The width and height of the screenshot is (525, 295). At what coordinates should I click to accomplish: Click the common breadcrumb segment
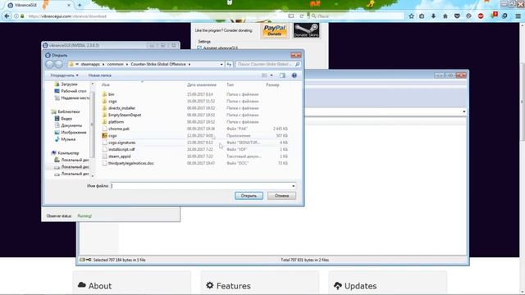(115, 64)
